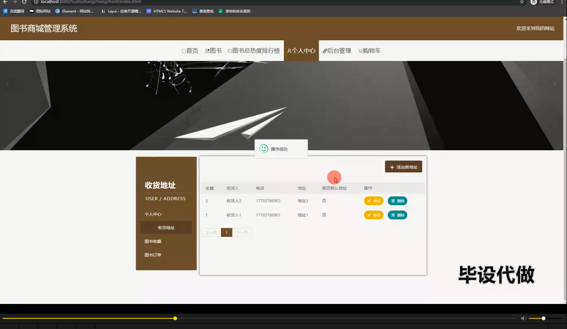This screenshot has width=567, height=329.
Task: Open the browser profile menu labeled 无痕模式
Action: (x=542, y=2)
